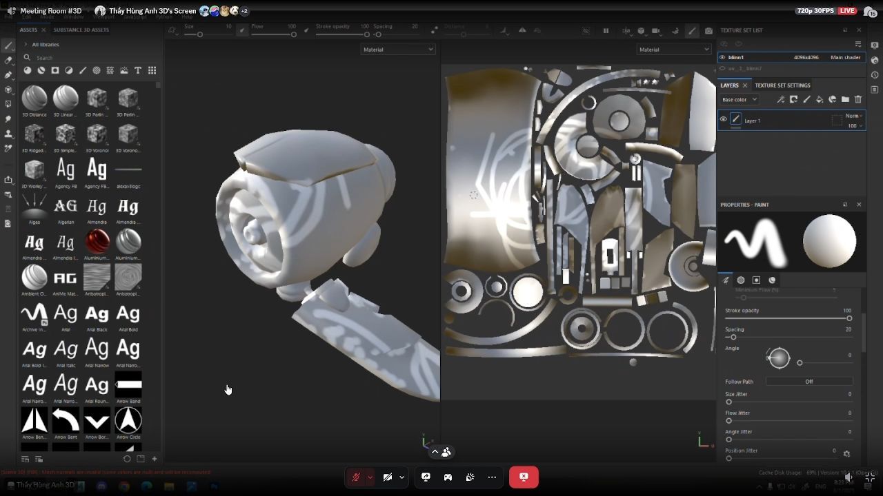Open the 3D viewport Material dropdown
Image resolution: width=883 pixels, height=496 pixels.
[398, 50]
